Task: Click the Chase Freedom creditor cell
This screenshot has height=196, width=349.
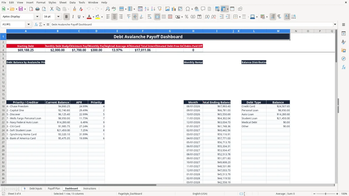Action: [x=26, y=106]
